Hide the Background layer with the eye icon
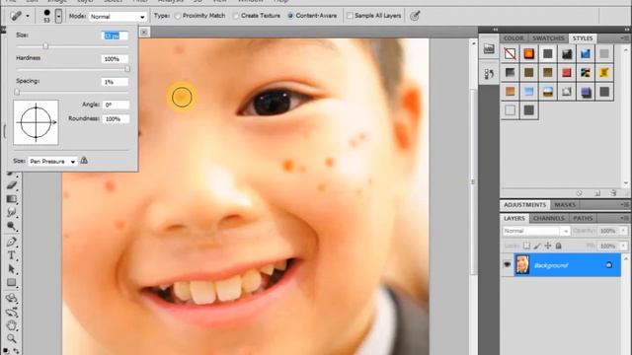 point(507,264)
